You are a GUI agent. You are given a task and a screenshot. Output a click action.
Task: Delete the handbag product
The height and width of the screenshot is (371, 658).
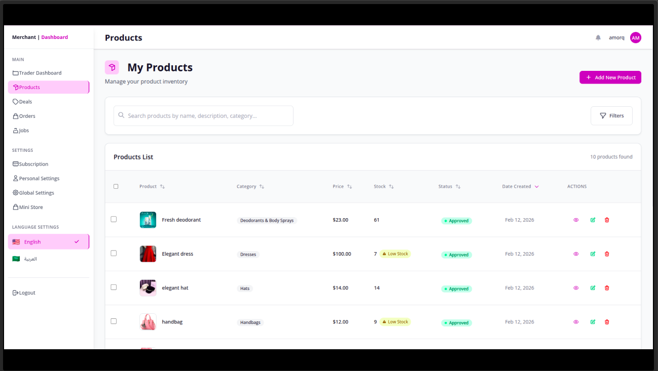pos(607,321)
